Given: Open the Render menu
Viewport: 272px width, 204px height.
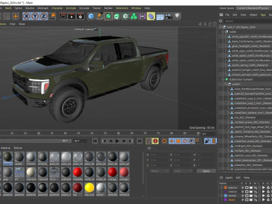Looking at the screenshot, I should 108,8.
